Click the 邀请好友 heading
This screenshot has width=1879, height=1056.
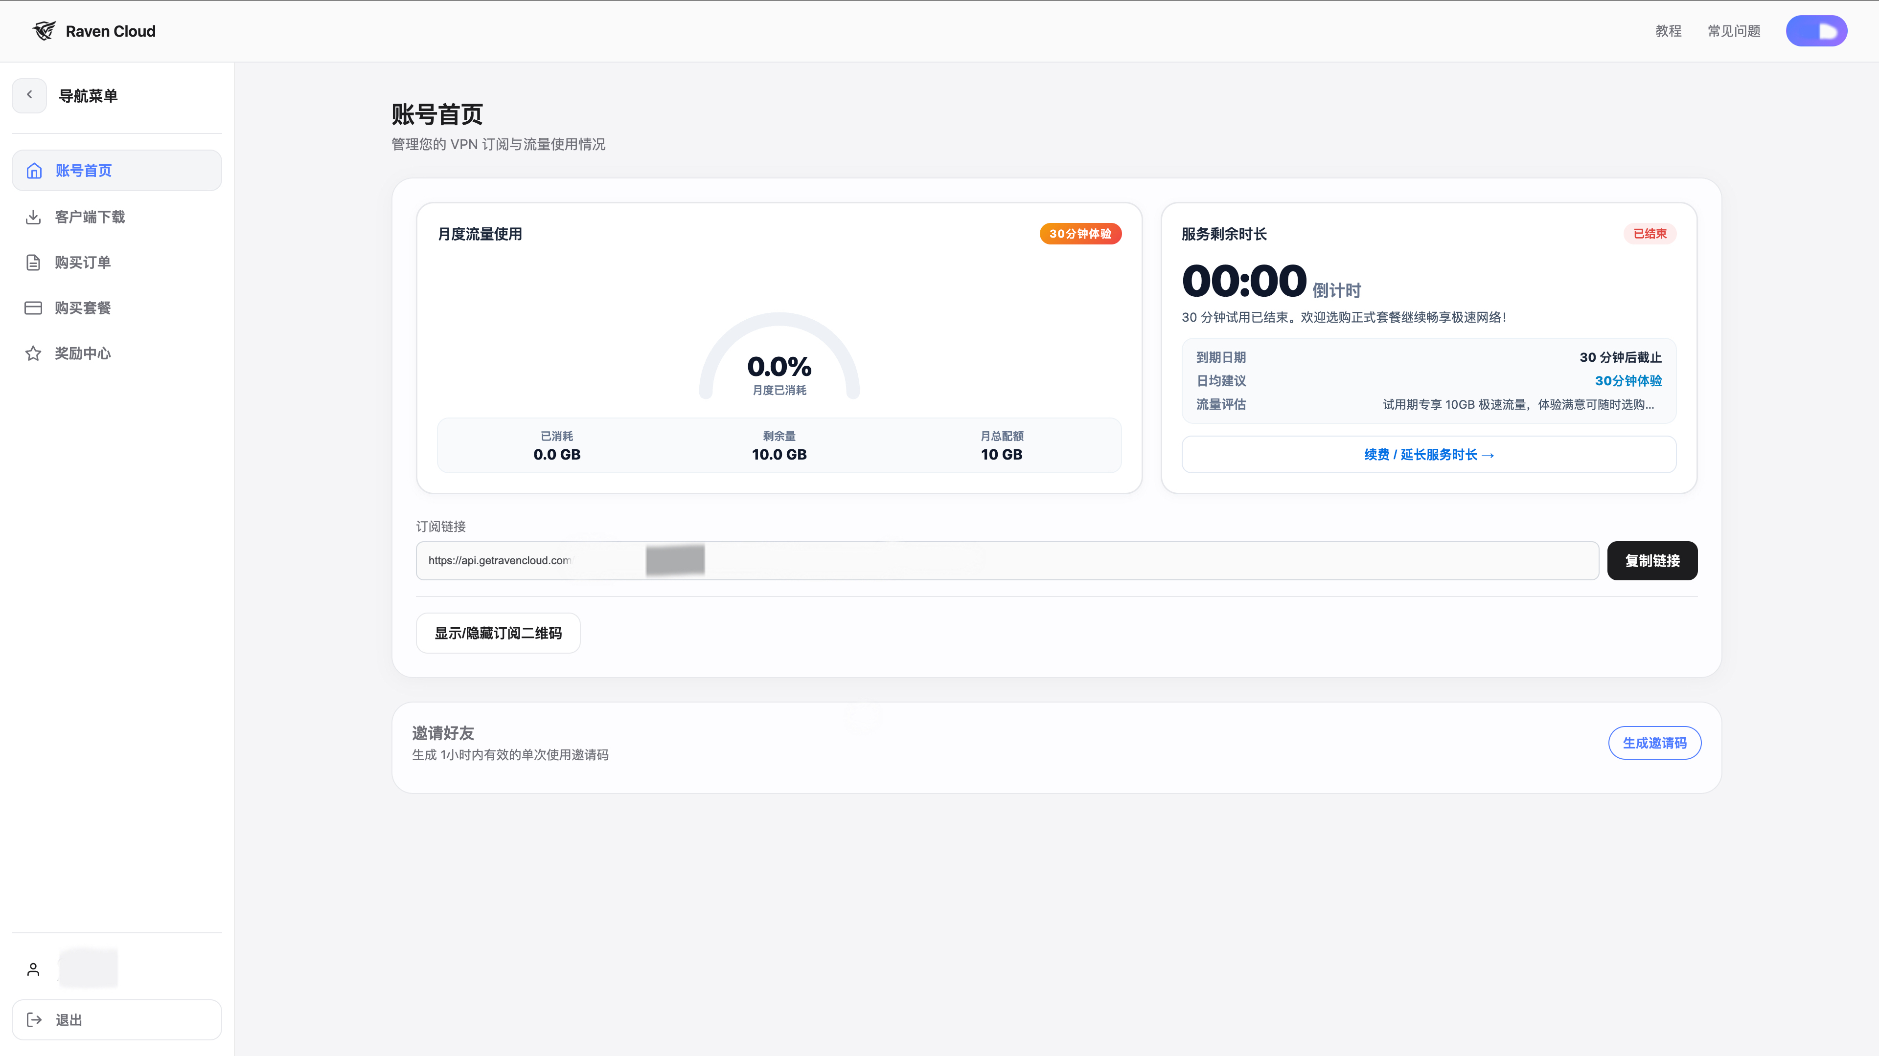pyautogui.click(x=443, y=733)
